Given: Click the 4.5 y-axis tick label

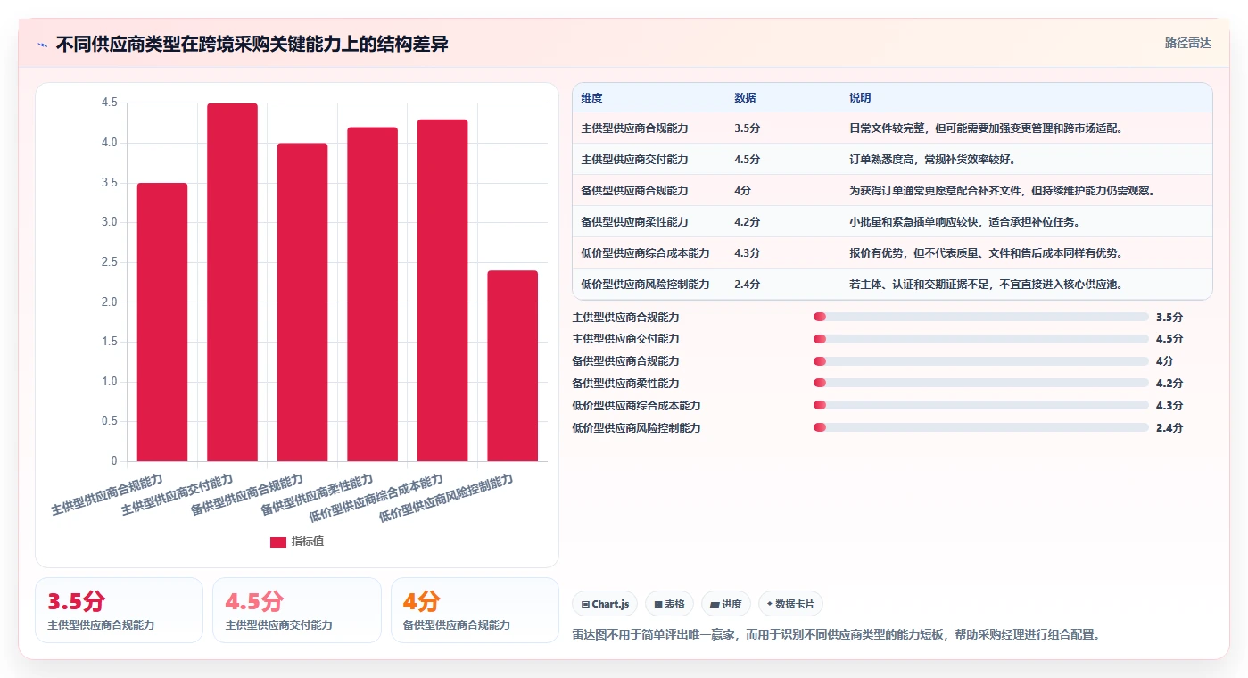Looking at the screenshot, I should [109, 103].
